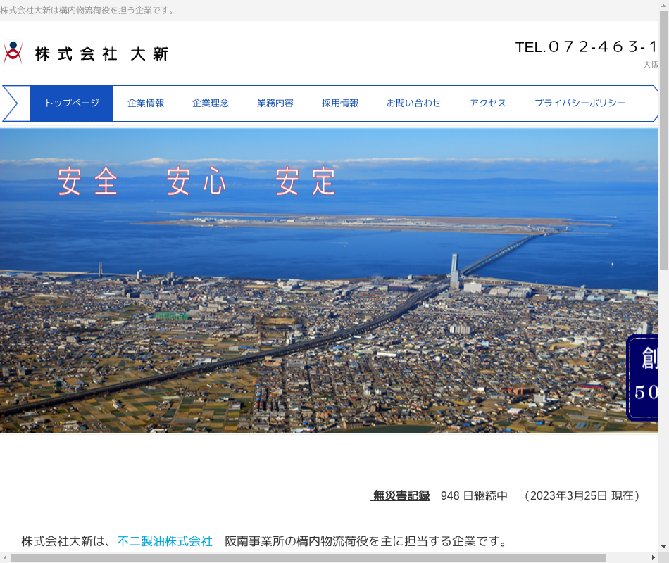Click the TEL 072-463 phone number
The height and width of the screenshot is (563, 669).
(586, 47)
